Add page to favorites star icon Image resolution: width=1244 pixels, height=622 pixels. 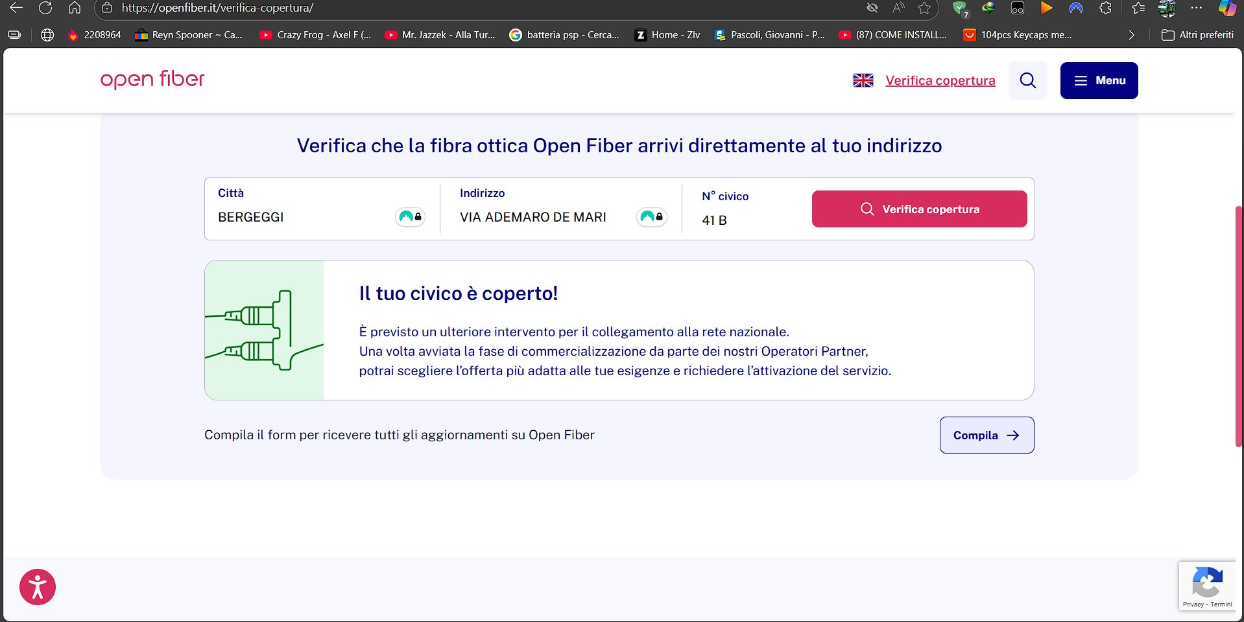924,8
